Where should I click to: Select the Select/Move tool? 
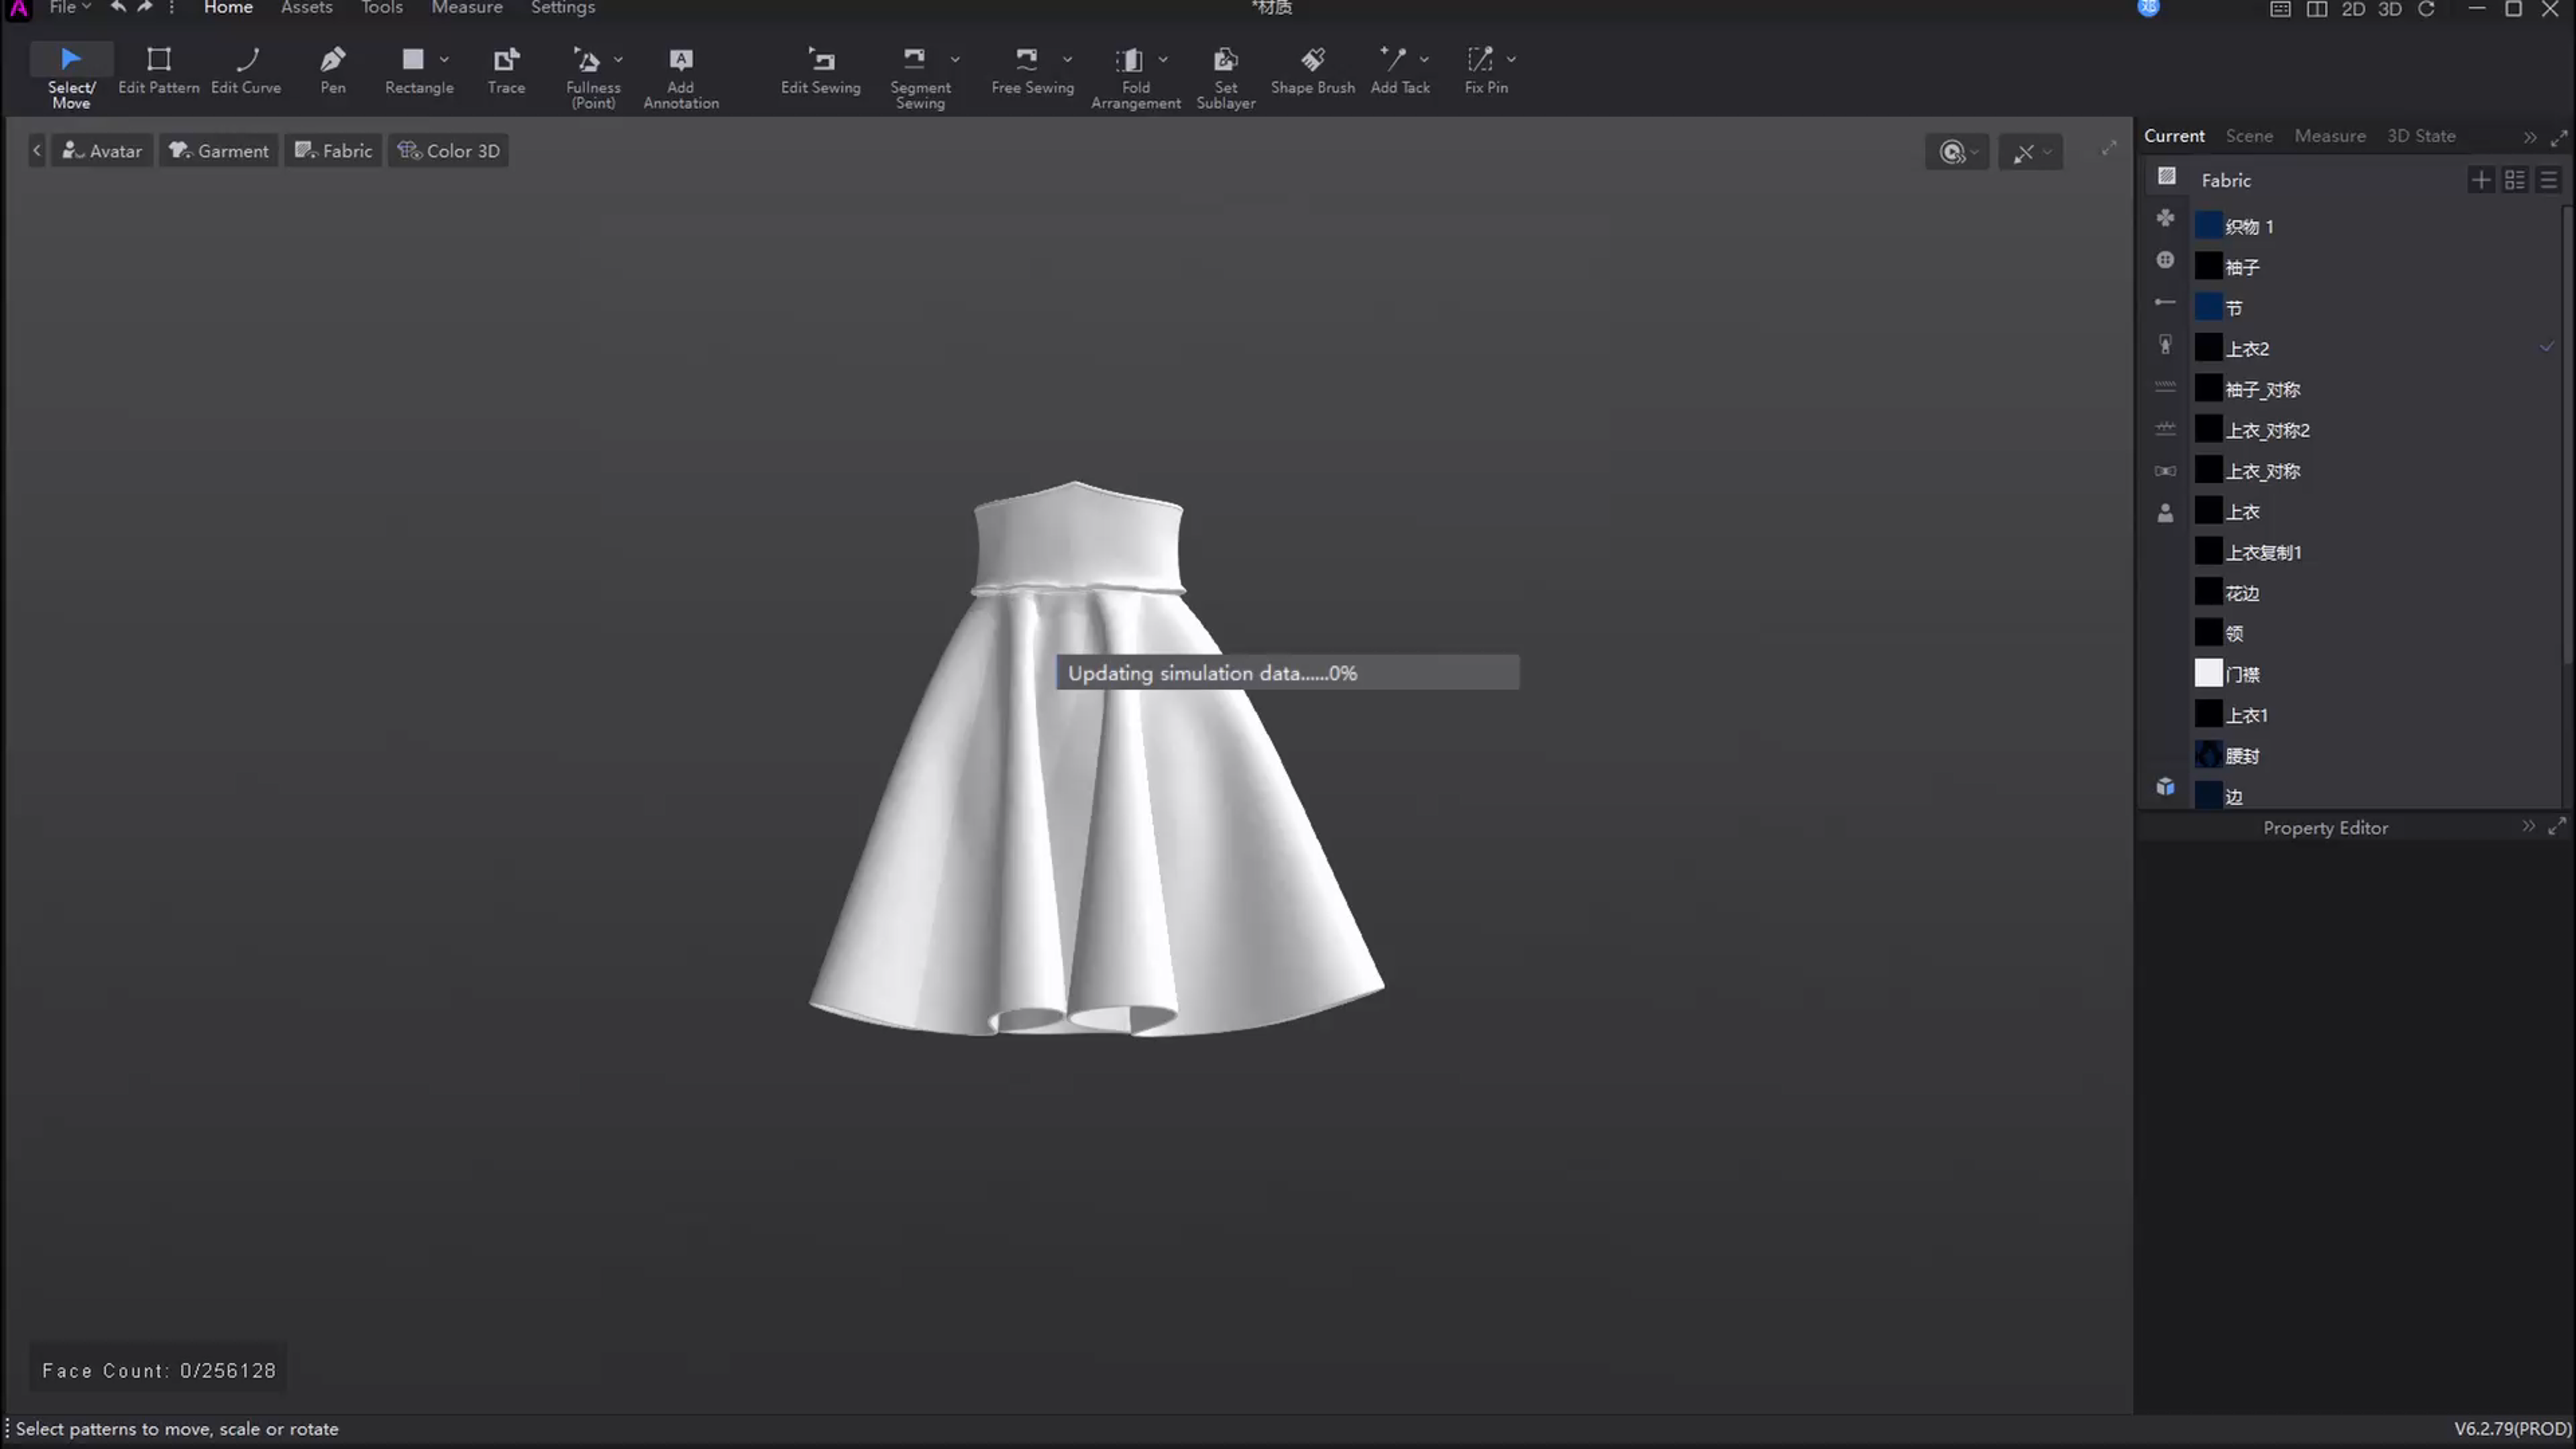pos(71,76)
